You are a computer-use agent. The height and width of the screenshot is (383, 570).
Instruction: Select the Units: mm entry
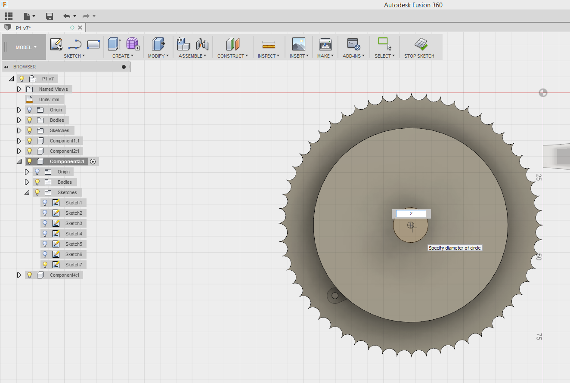coord(49,99)
